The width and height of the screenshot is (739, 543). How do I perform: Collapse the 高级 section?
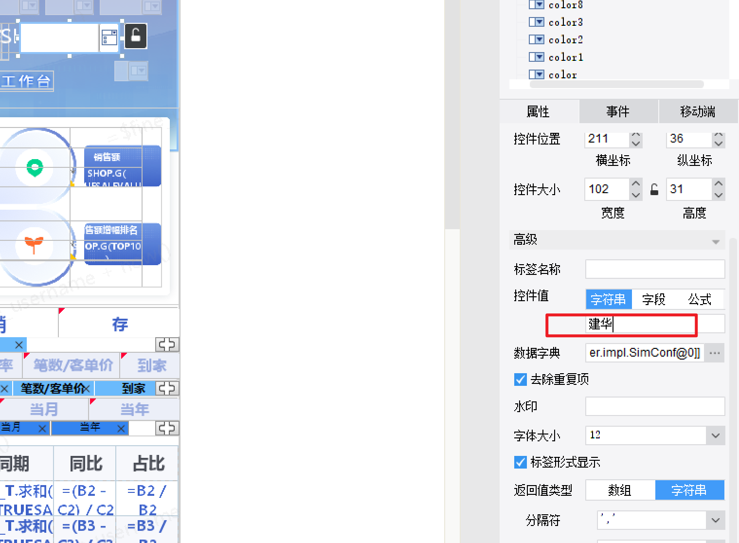point(715,241)
